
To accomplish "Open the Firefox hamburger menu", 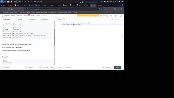I will tap(122, 9).
